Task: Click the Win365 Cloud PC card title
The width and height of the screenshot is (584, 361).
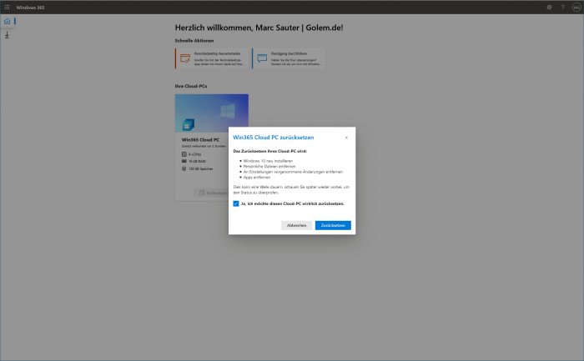Action: click(200, 139)
